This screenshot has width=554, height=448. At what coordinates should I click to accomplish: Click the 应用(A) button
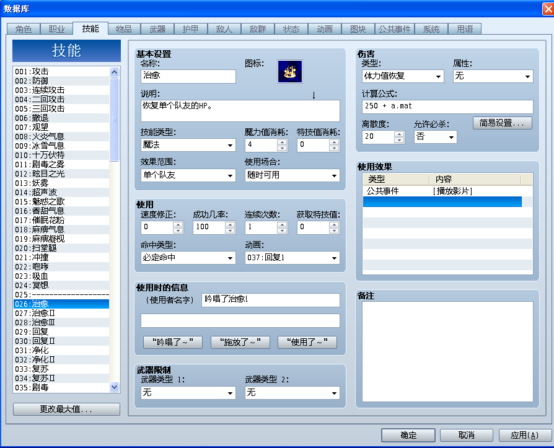point(525,435)
